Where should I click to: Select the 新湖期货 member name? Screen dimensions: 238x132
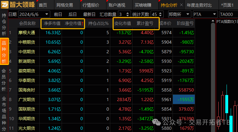pos(27,61)
